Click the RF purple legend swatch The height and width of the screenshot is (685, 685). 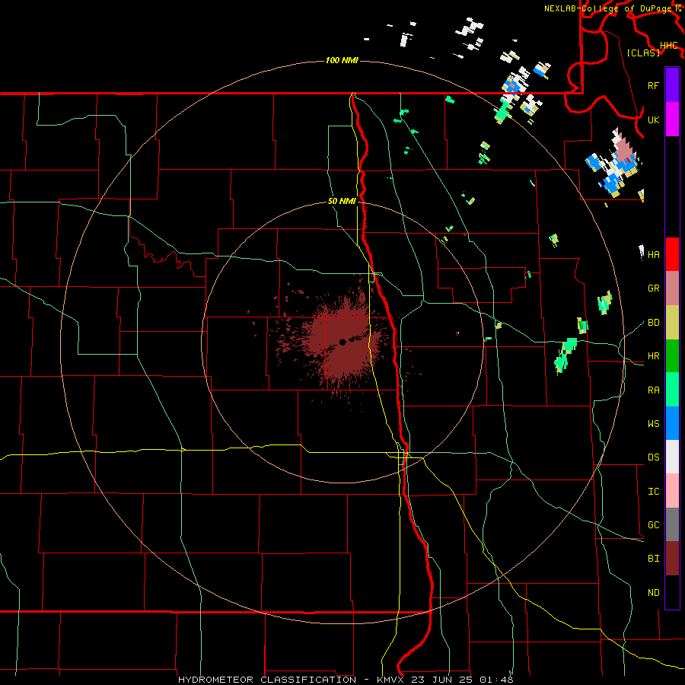pyautogui.click(x=672, y=85)
